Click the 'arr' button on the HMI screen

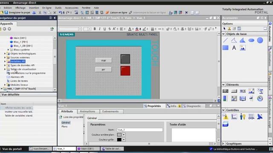103,69
